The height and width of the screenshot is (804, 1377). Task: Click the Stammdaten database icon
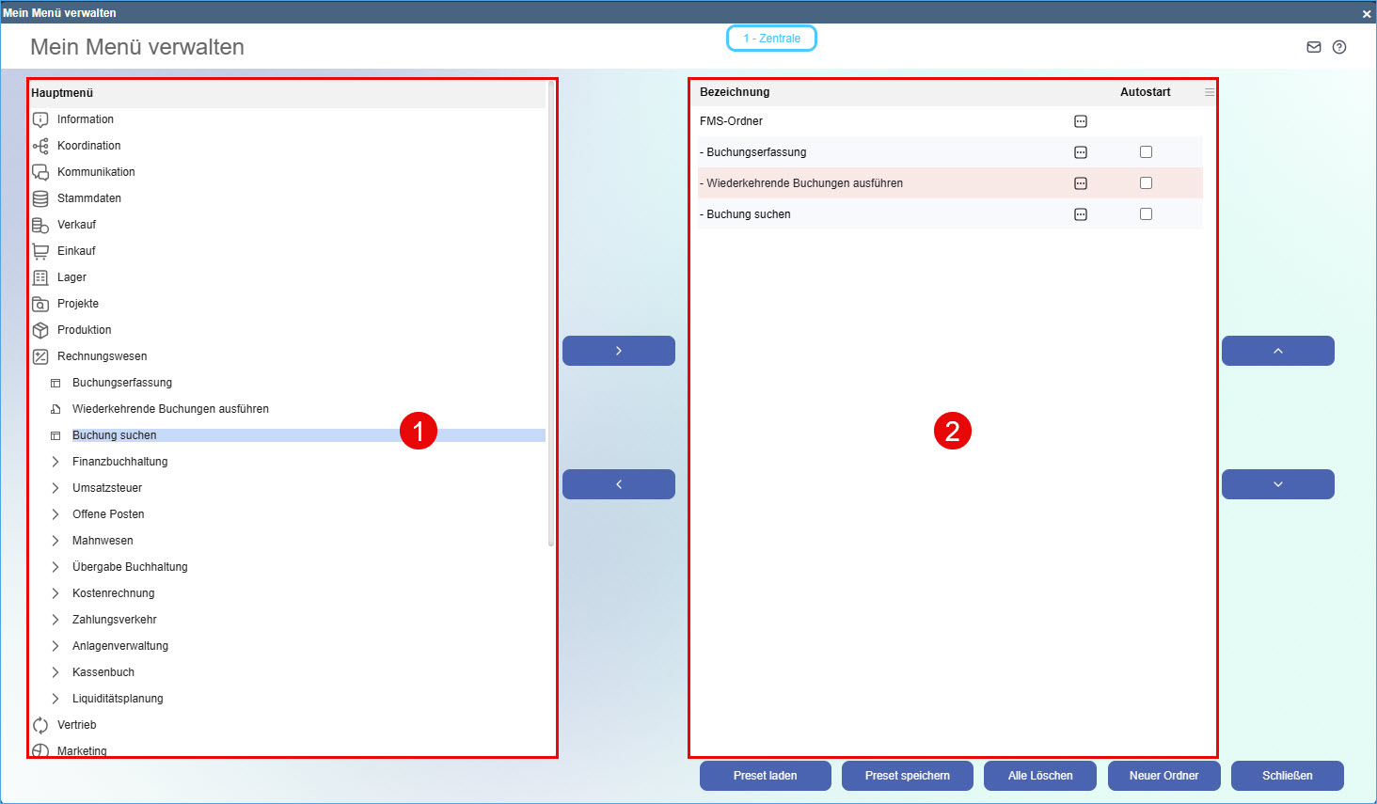click(40, 198)
